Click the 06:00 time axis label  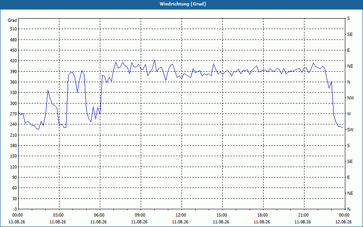(99, 215)
